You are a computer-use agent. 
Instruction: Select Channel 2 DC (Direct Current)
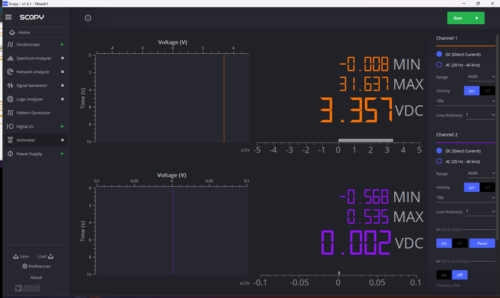click(439, 151)
